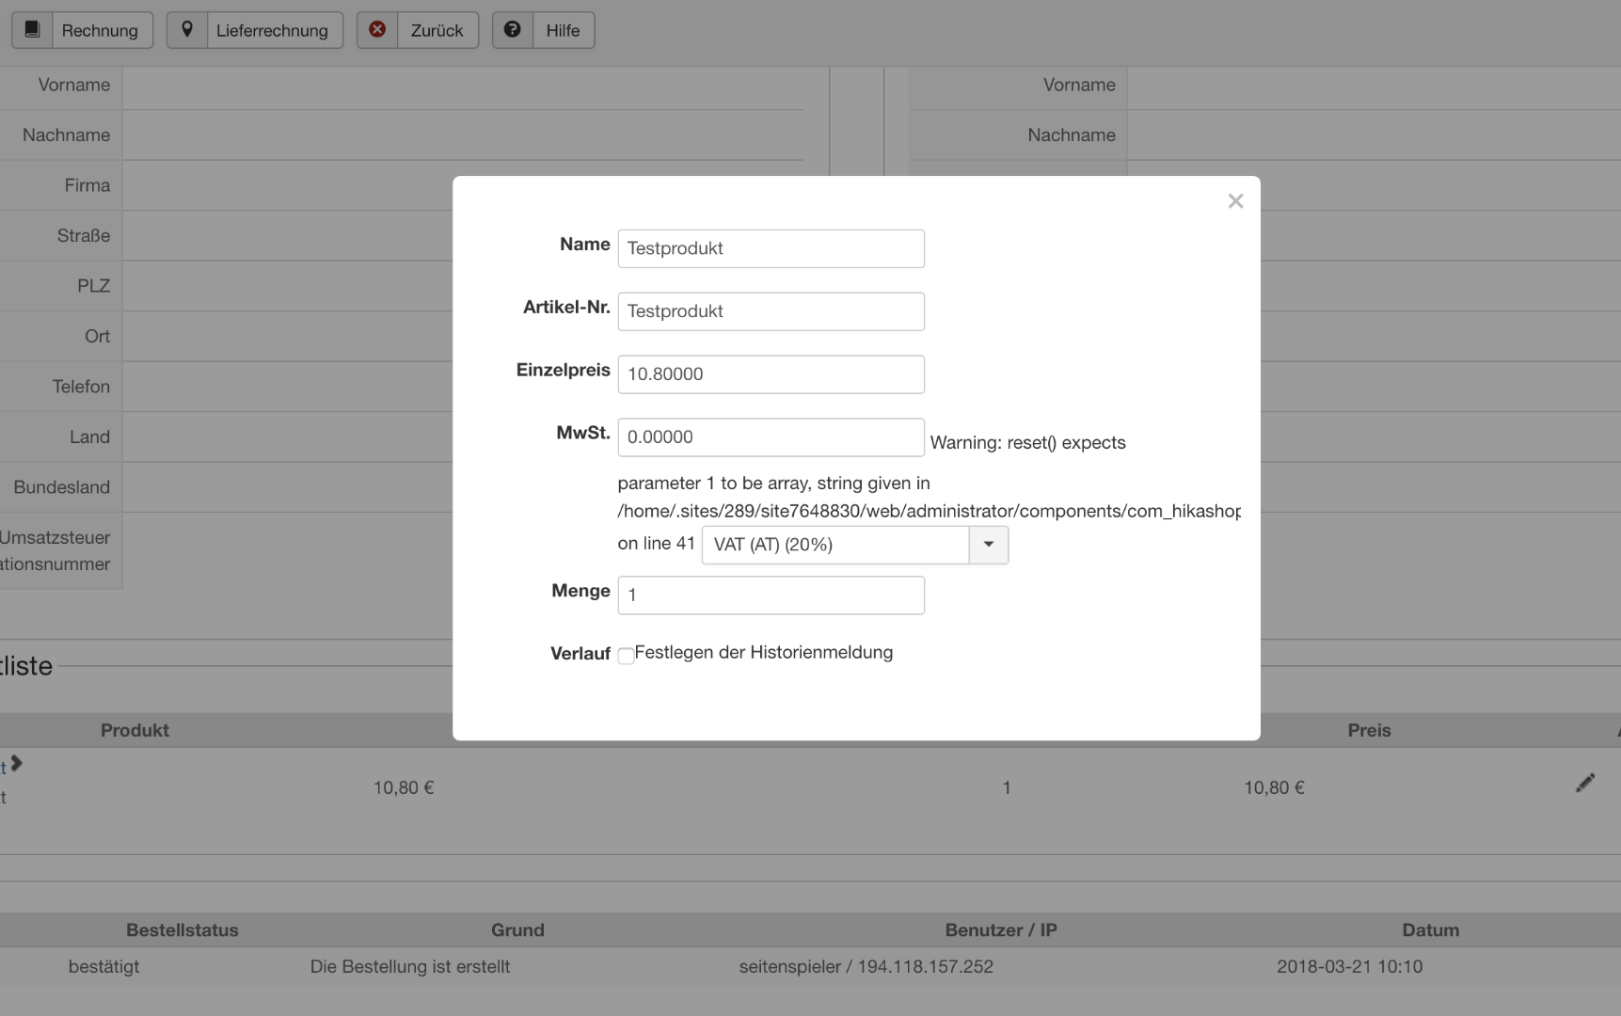The image size is (1621, 1016).
Task: Click the Produkt column header
Action: (135, 730)
